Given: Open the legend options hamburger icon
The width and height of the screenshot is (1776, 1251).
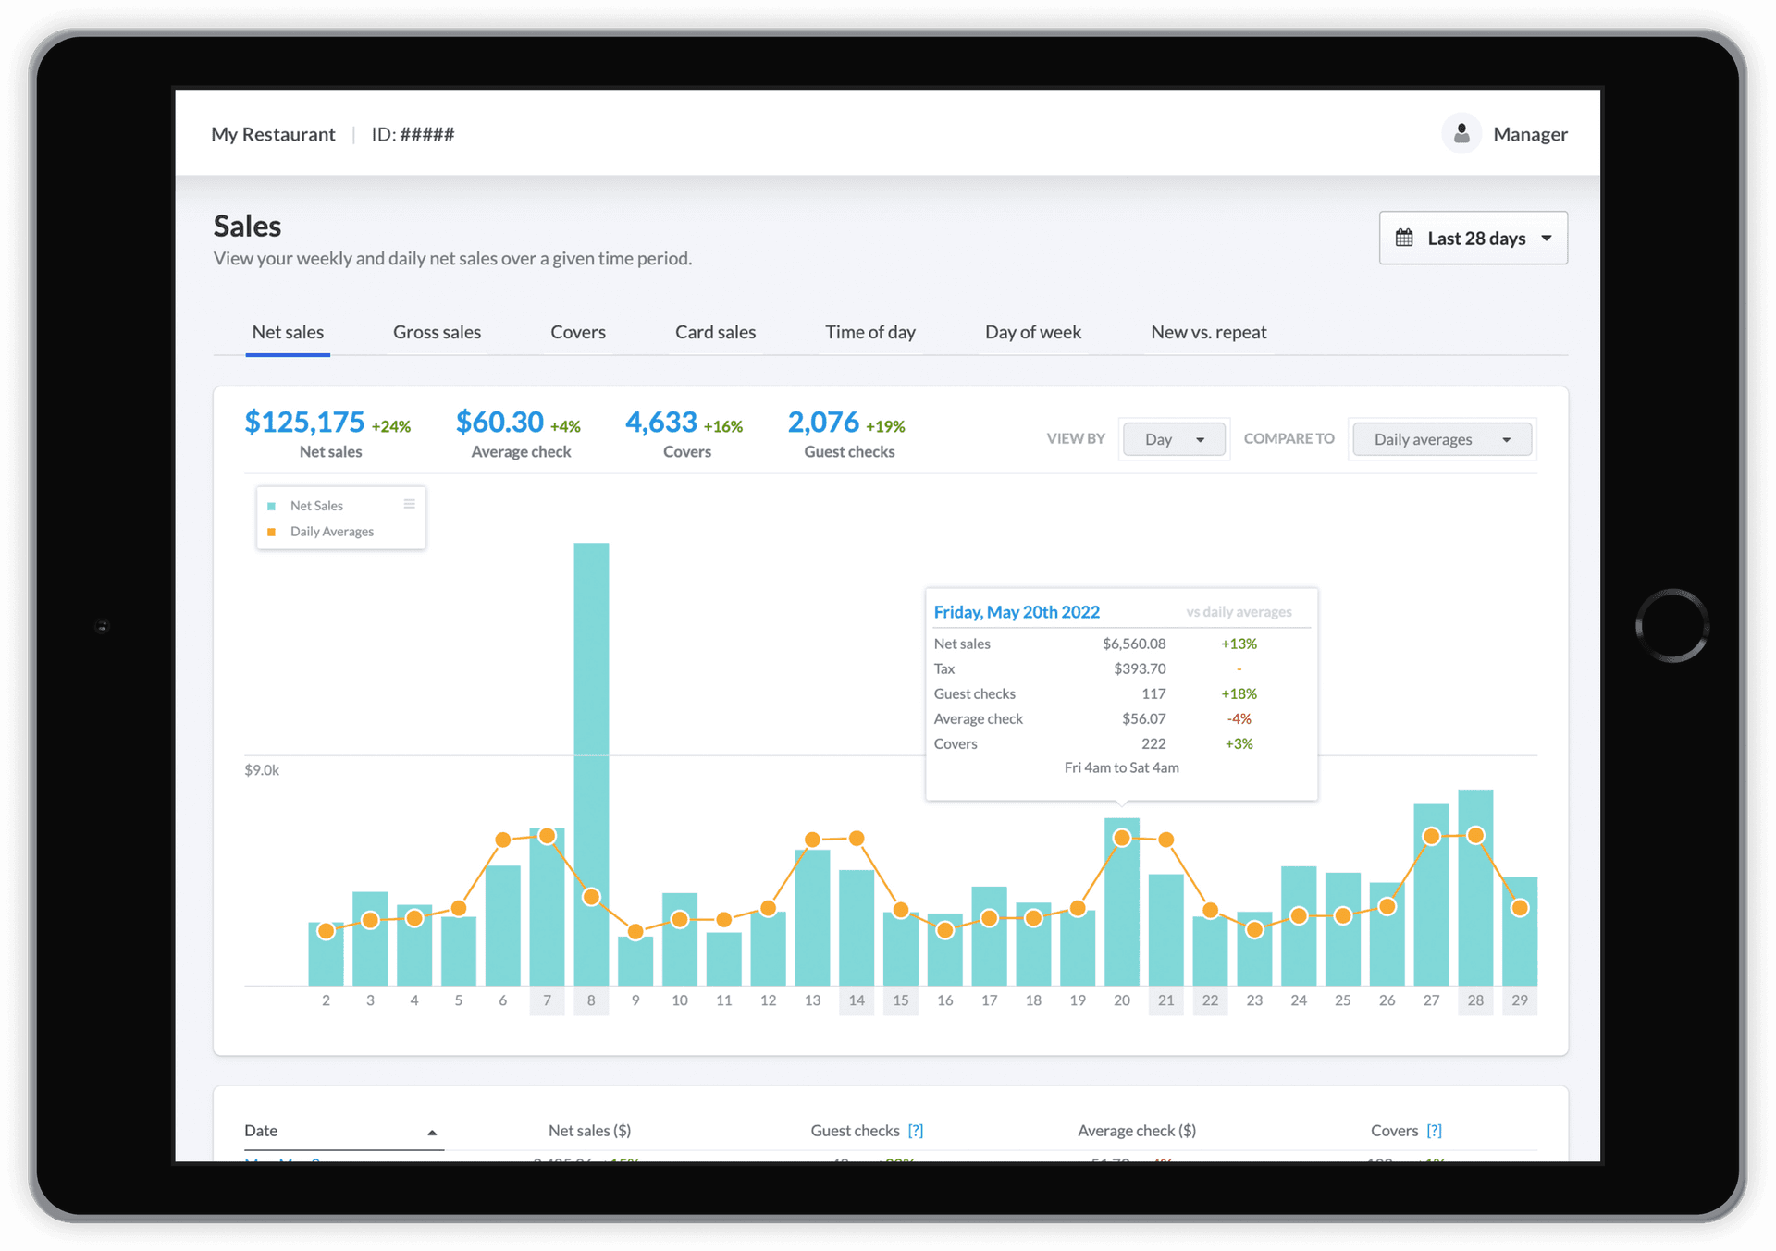Looking at the screenshot, I should click(x=410, y=503).
